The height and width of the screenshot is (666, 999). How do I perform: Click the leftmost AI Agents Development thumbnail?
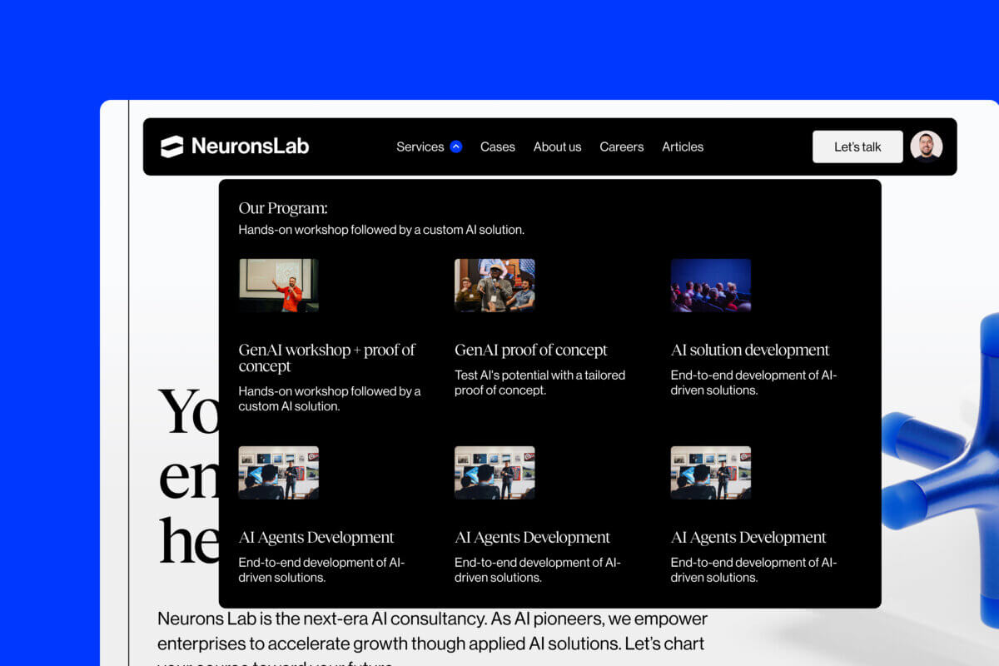tap(278, 472)
